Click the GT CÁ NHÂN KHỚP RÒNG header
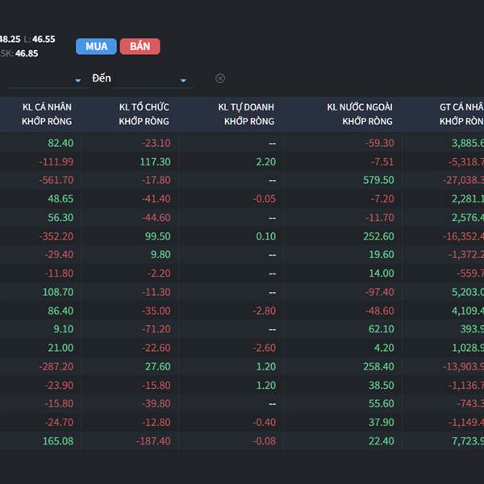Viewport: 484px width, 484px height. (x=461, y=115)
